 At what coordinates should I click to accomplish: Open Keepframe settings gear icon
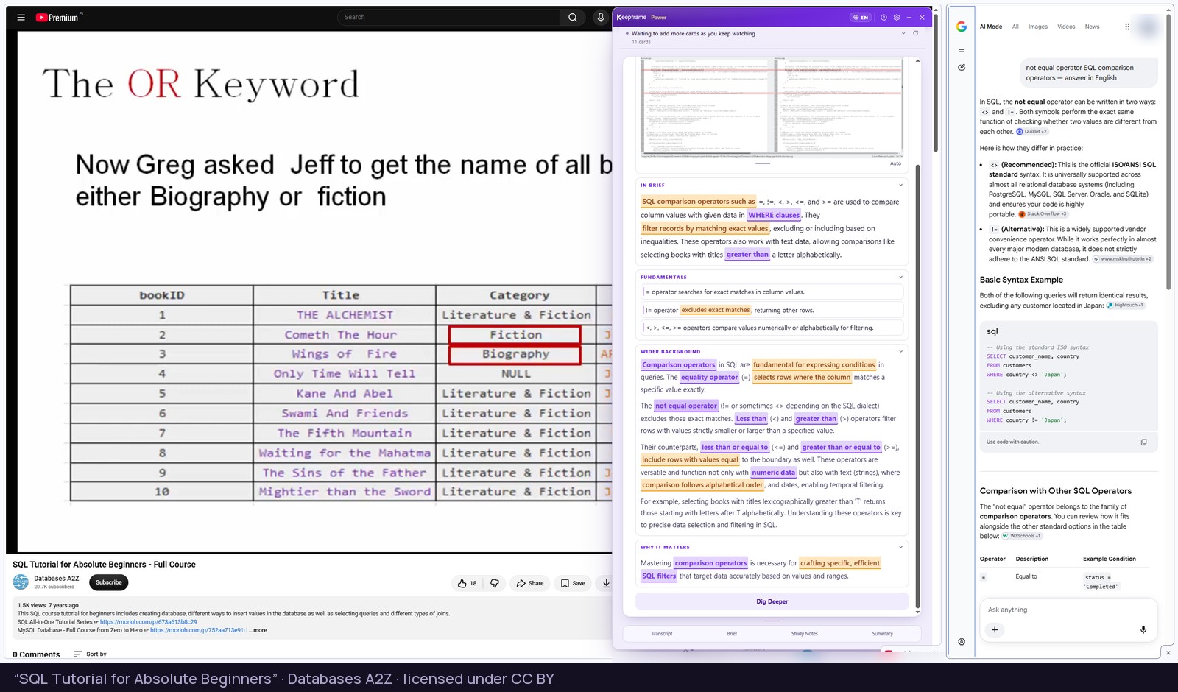tap(897, 17)
